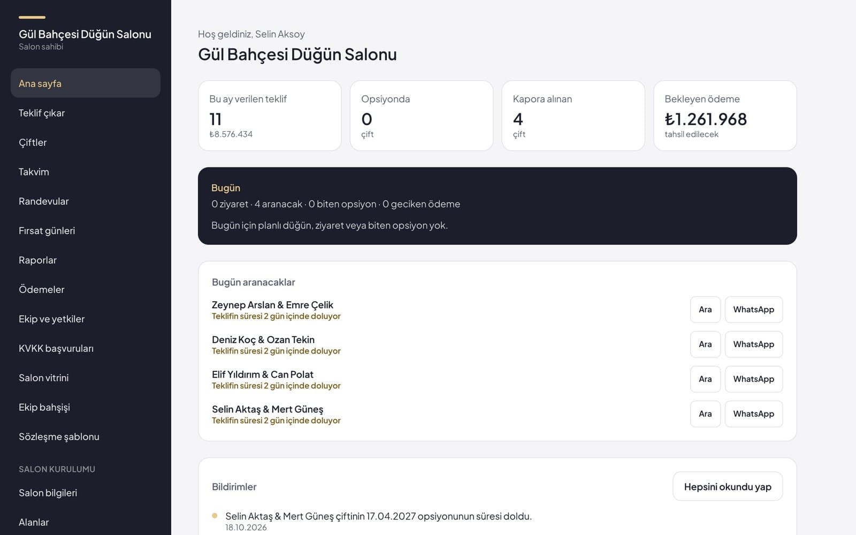Click the notification date 18.10.2026
This screenshot has width=856, height=535.
pyautogui.click(x=246, y=528)
